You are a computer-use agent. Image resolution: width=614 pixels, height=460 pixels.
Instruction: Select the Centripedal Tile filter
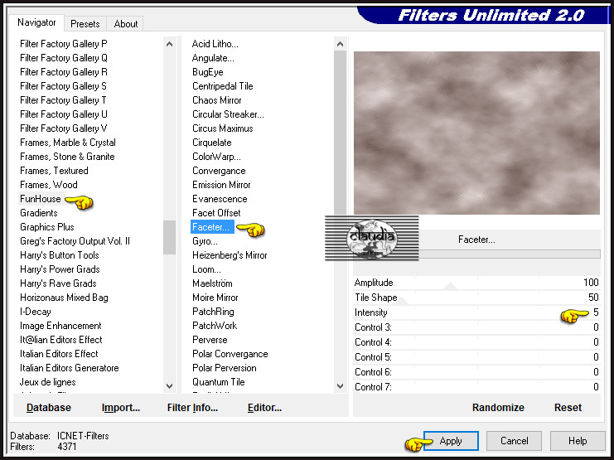(222, 86)
